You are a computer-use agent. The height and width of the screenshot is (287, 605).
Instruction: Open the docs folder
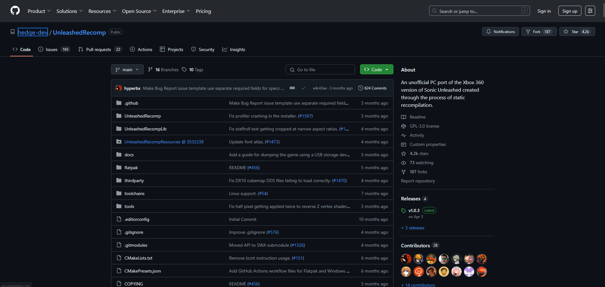(129, 155)
